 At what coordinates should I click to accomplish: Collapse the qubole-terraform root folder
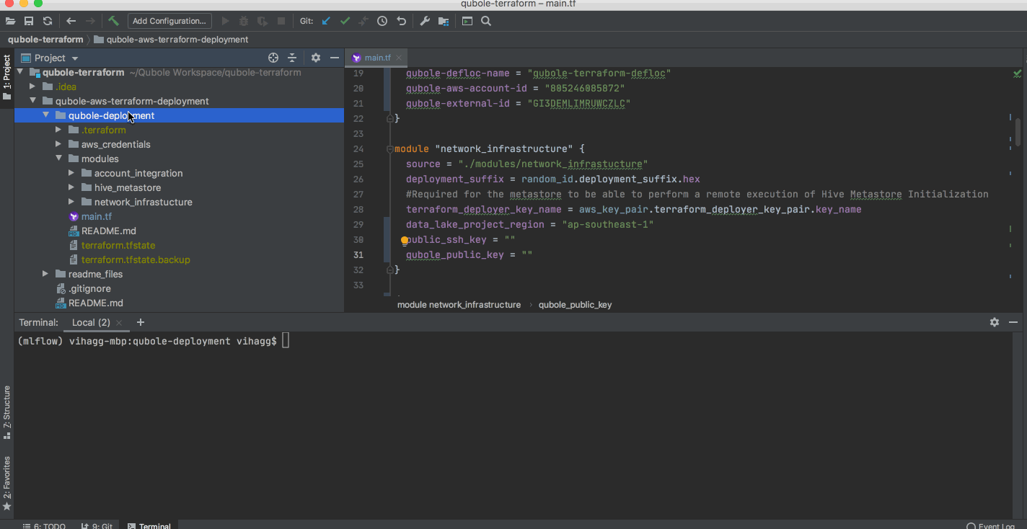[20, 72]
